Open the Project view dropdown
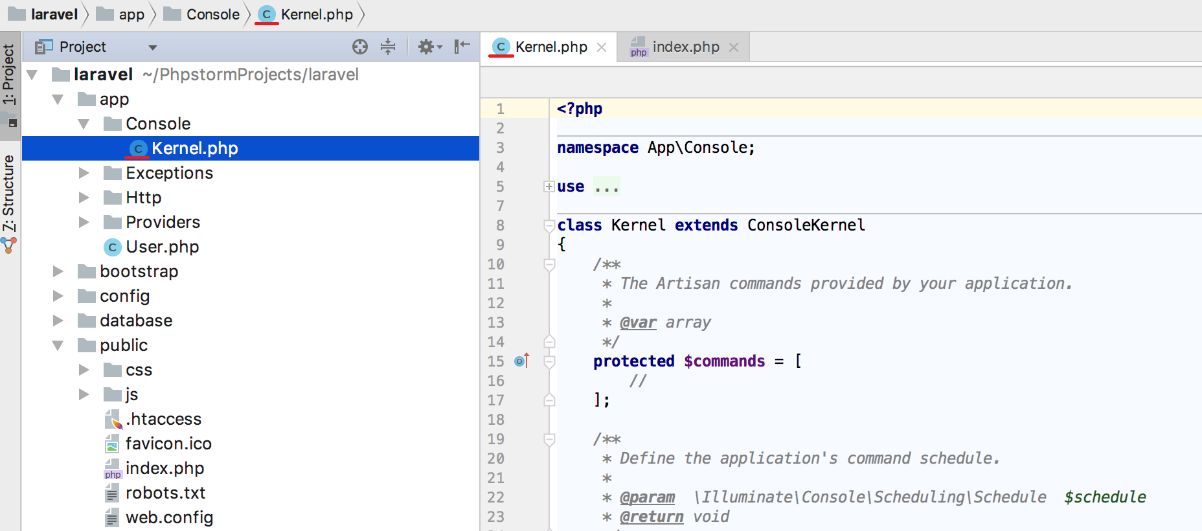Screen dimensions: 1202x531 tap(153, 47)
